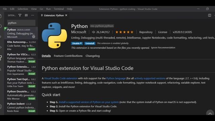Open the Install a supported version of Python link

[89, 102]
